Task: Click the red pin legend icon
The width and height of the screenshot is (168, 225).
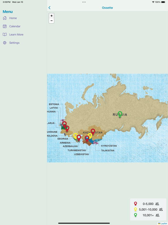Action: click(135, 204)
